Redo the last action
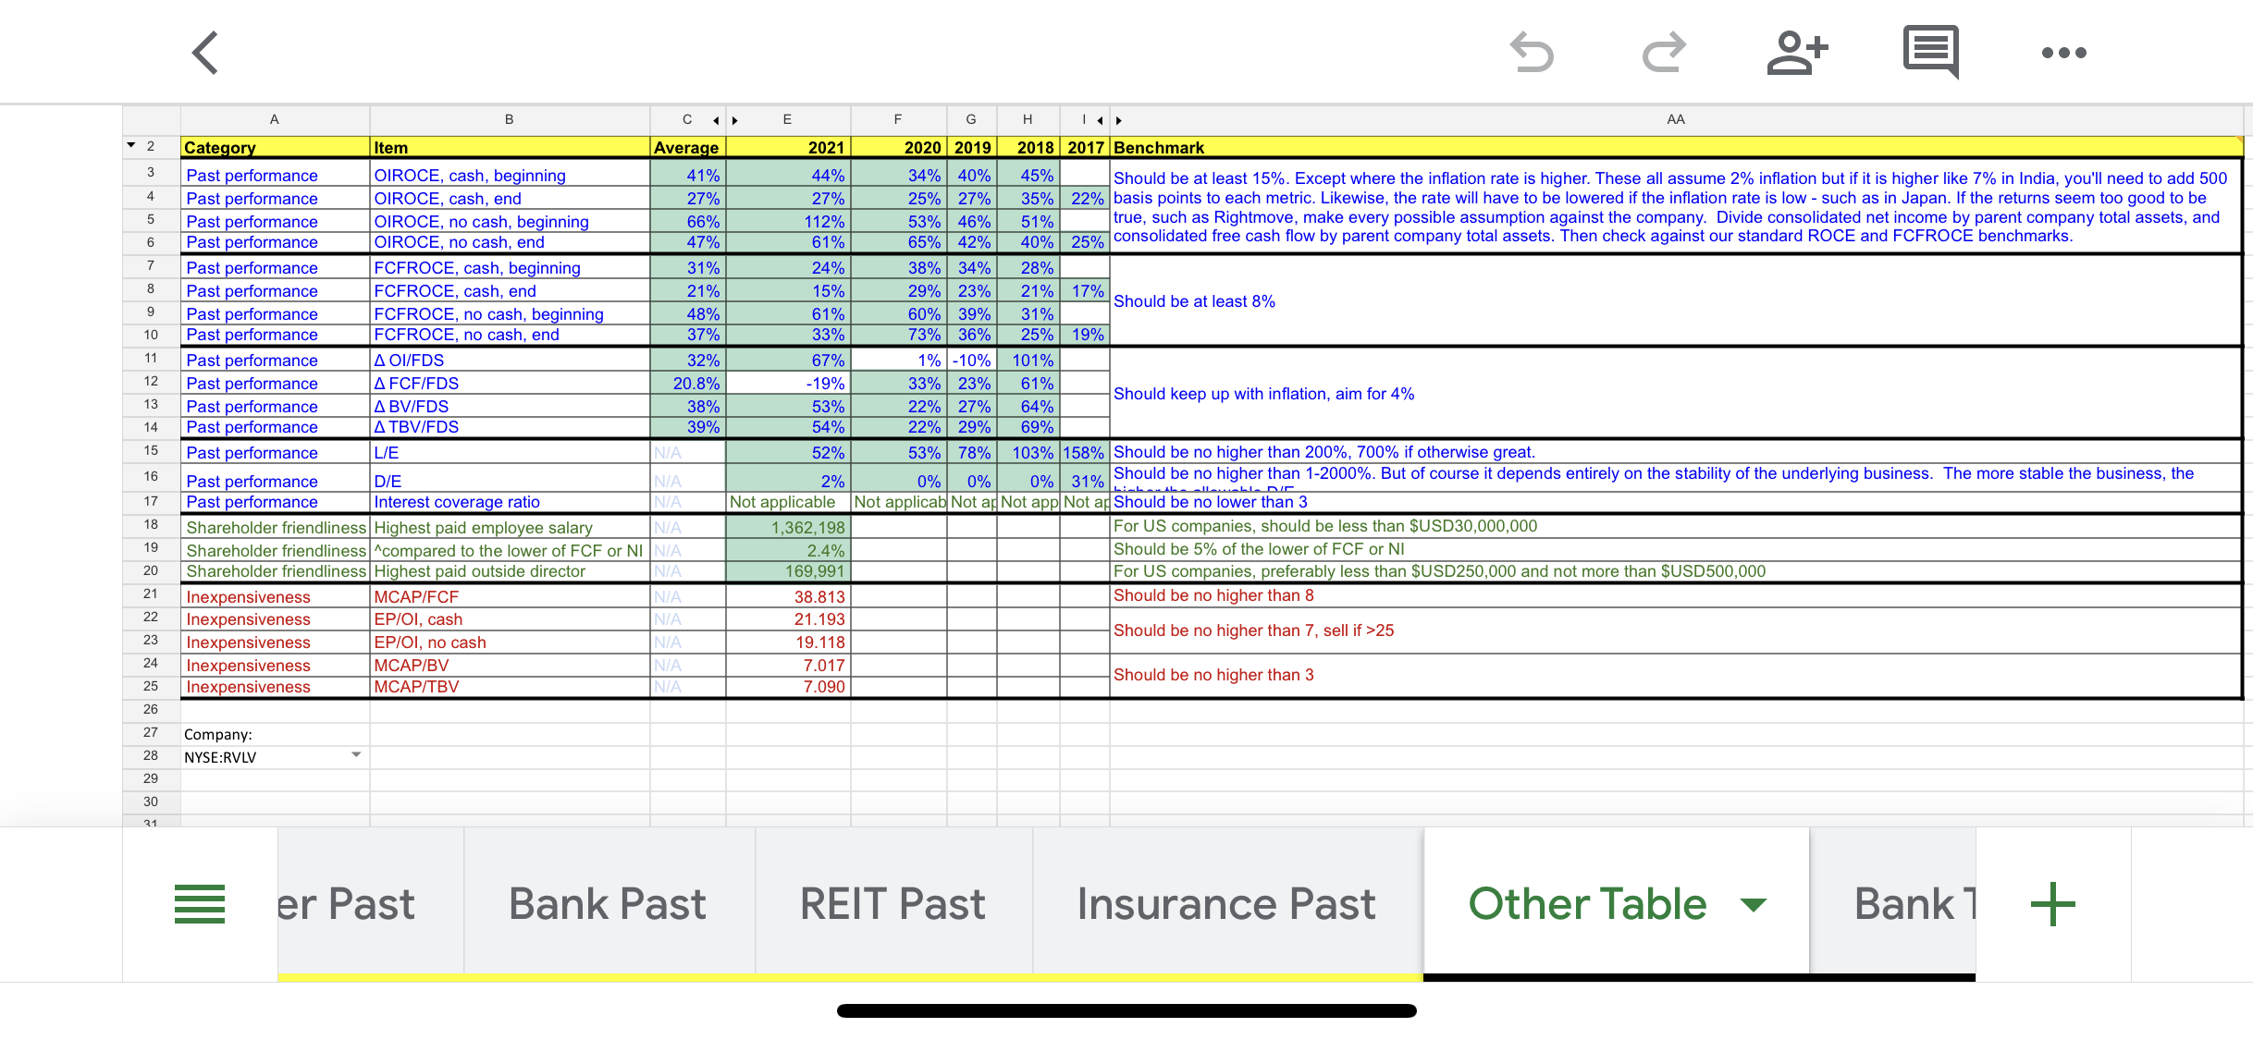The image size is (2253, 1040). point(1664,53)
